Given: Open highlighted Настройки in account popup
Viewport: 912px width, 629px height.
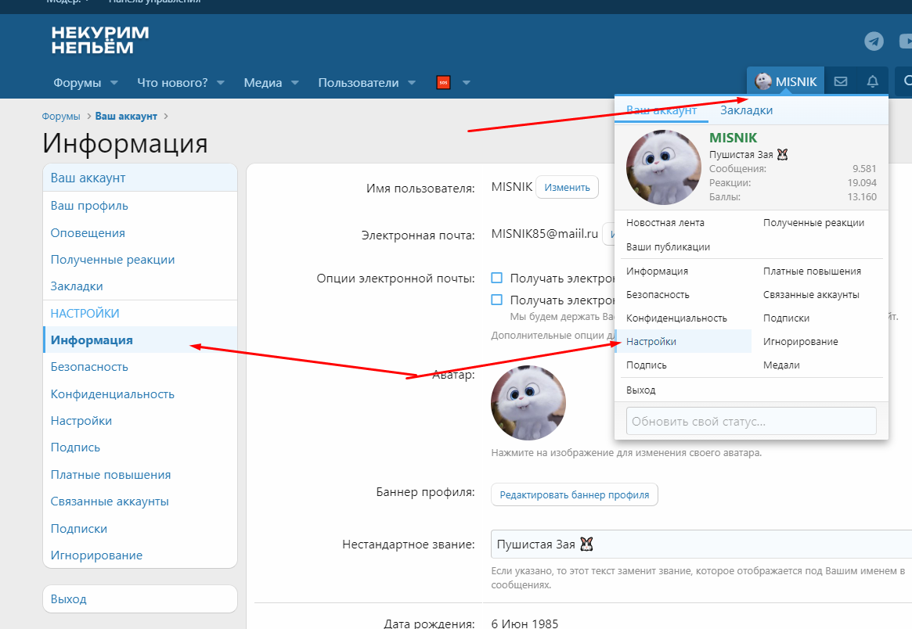Looking at the screenshot, I should [x=683, y=341].
